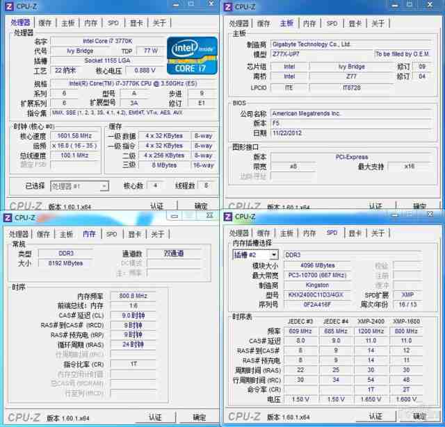Click the 'Socket 1155 LGA' package field
Viewport: 445px width, 427px height.
[108, 60]
